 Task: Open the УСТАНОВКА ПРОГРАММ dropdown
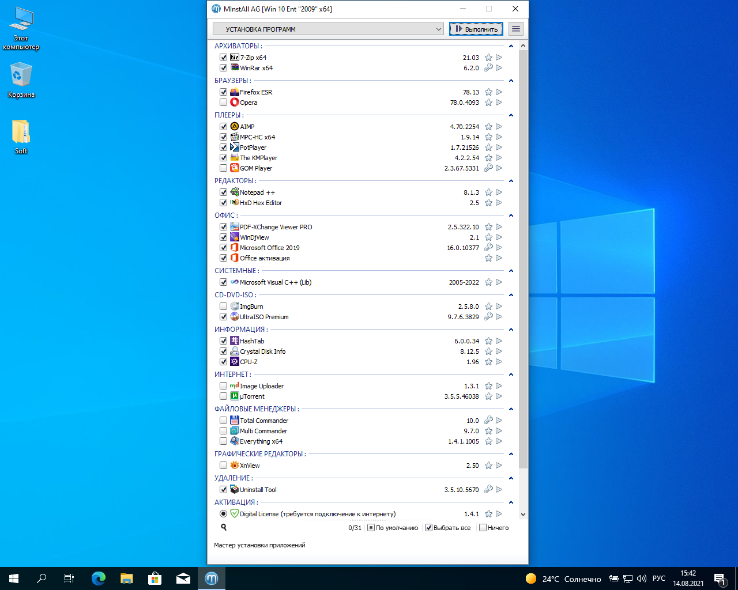(328, 29)
